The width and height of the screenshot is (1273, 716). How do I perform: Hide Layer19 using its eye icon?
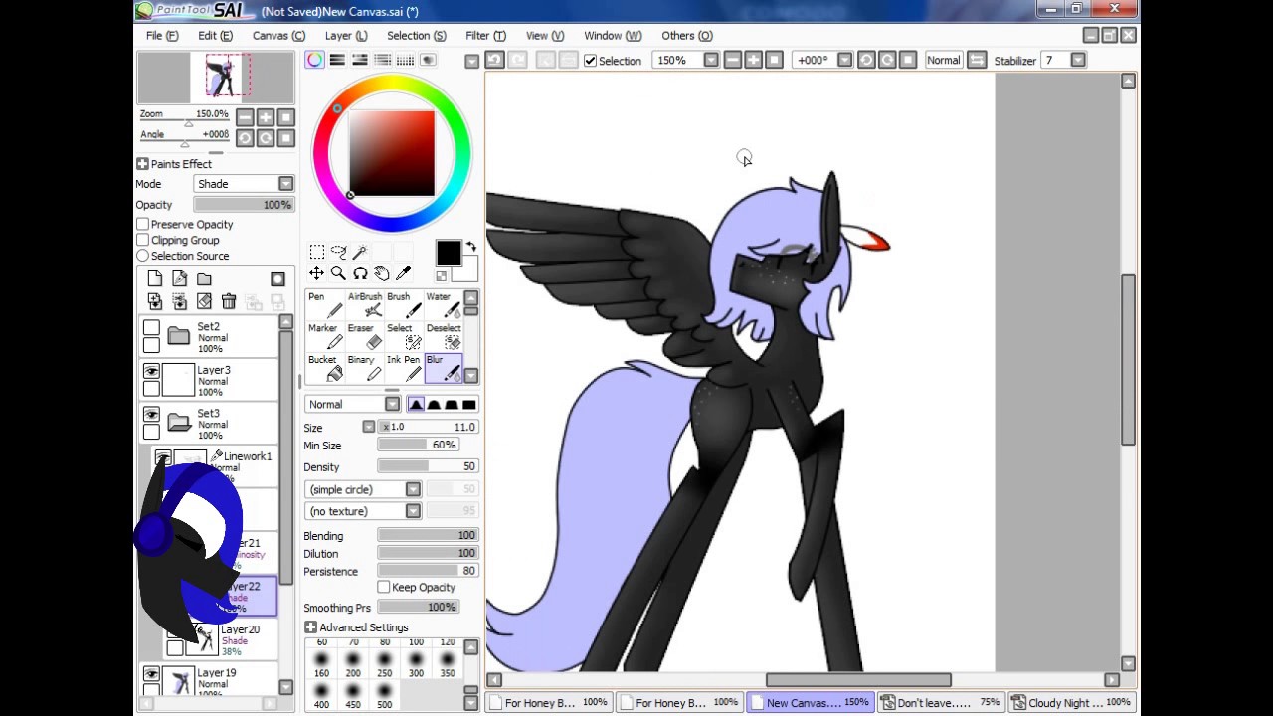click(x=151, y=674)
